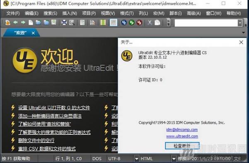Click the scissors cut icon
249x163 pixels.
click(150, 22)
